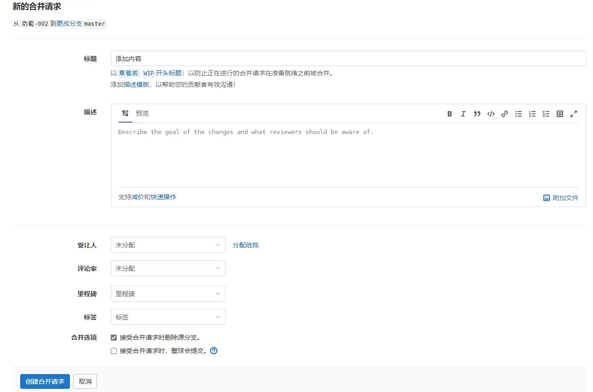
Task: Enable squash commits checkbox
Action: [114, 351]
